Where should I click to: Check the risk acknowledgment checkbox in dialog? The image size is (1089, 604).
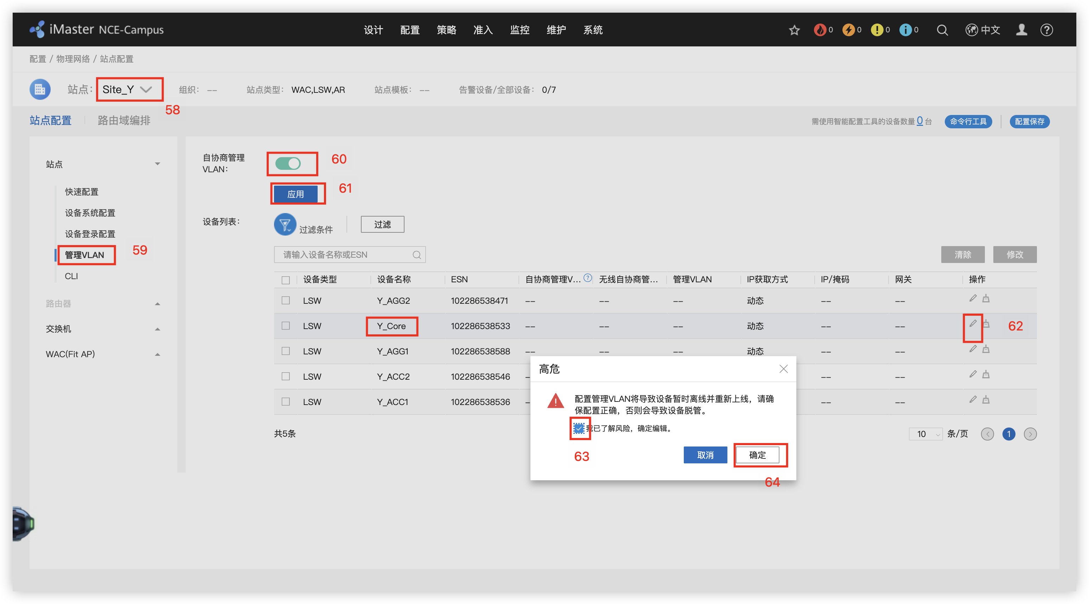point(579,428)
